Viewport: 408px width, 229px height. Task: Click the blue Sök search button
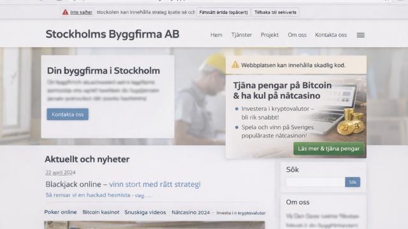353,182
